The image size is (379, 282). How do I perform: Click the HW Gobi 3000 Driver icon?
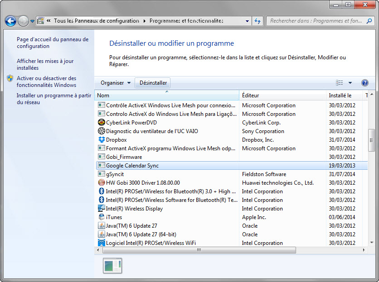tap(101, 183)
